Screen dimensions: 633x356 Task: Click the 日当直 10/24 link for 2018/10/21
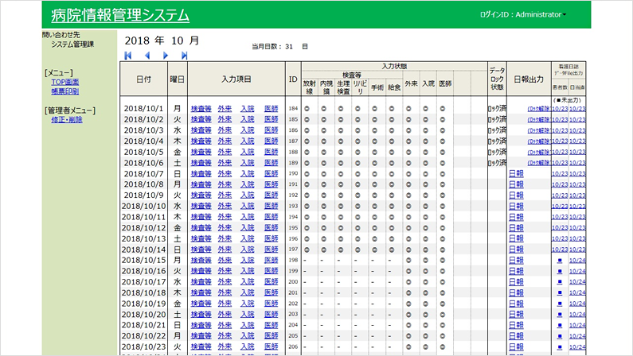(577, 325)
